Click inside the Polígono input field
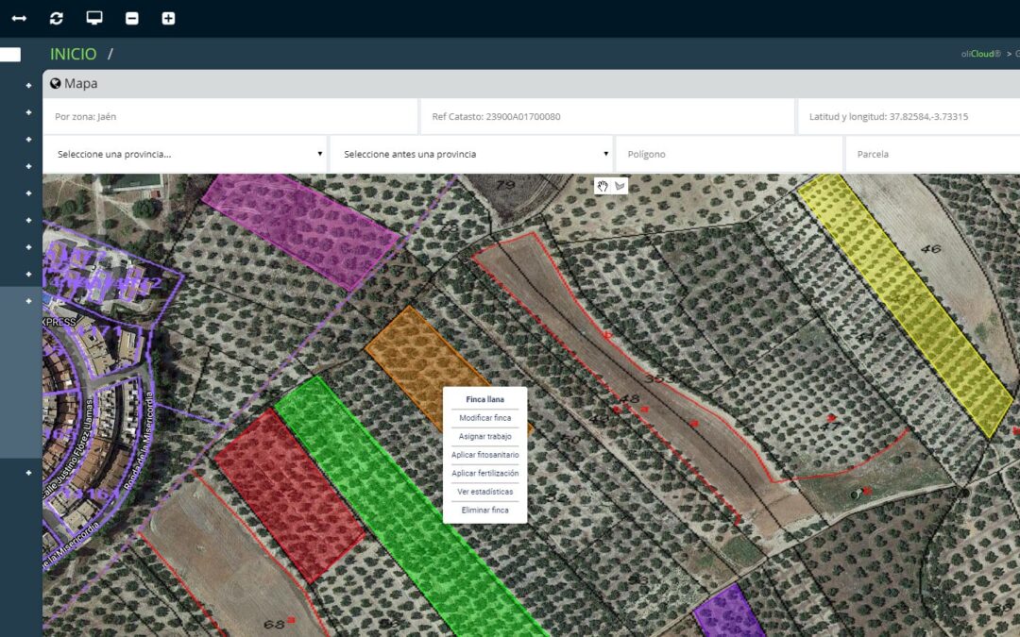 (x=727, y=154)
